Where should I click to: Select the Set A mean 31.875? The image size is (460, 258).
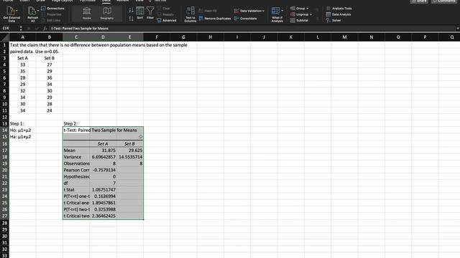tap(103, 150)
